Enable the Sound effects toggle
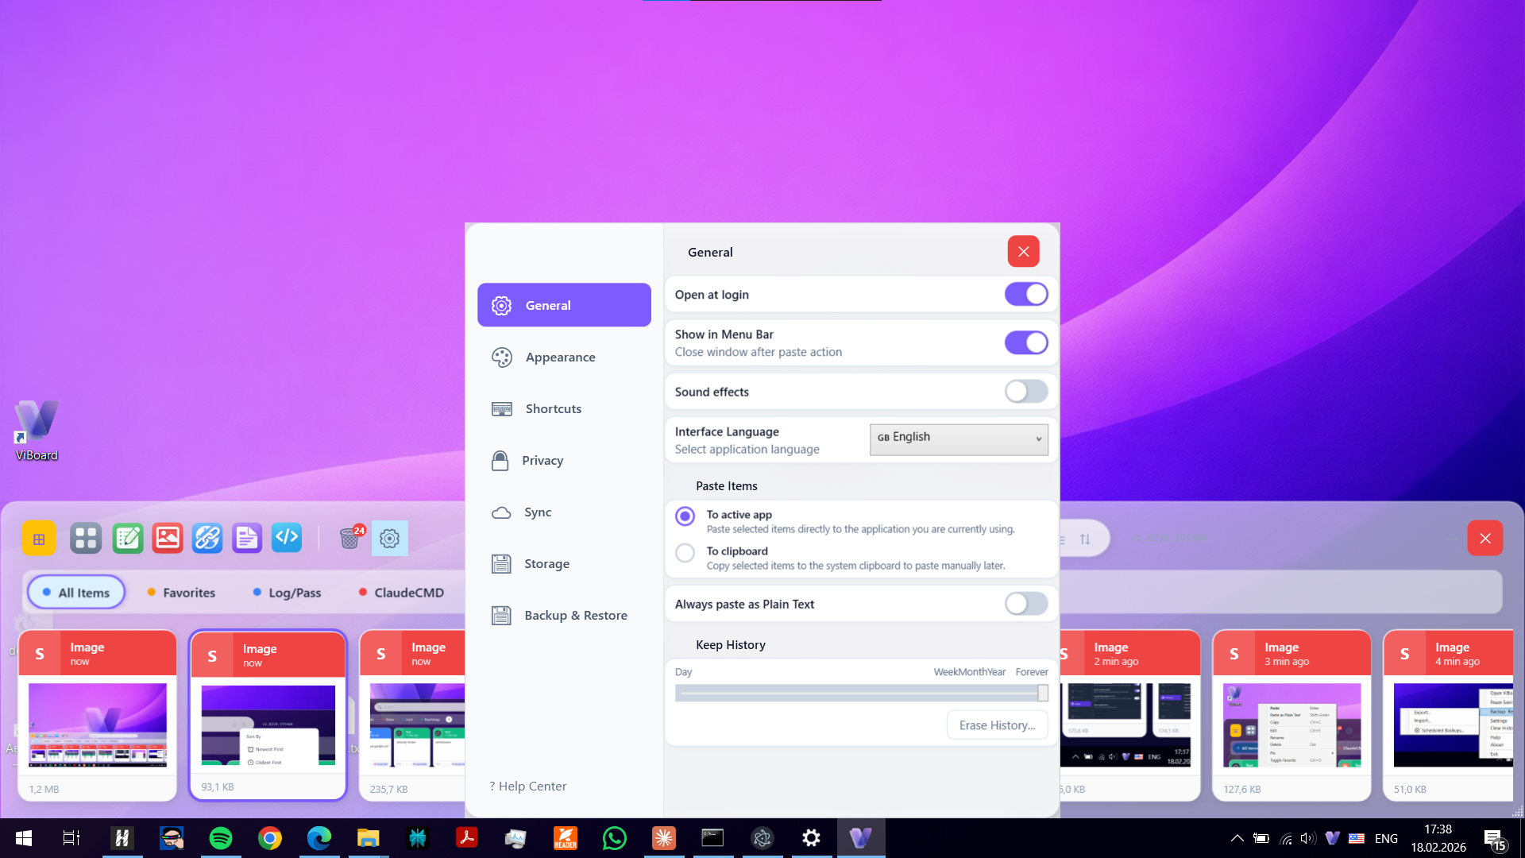The image size is (1525, 858). tap(1025, 392)
